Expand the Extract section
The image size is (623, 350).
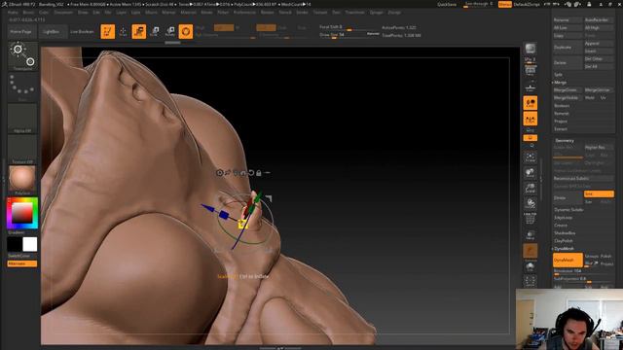pyautogui.click(x=561, y=129)
